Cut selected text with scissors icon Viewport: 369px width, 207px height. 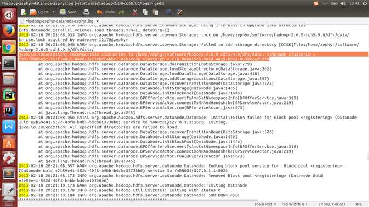pos(135,12)
